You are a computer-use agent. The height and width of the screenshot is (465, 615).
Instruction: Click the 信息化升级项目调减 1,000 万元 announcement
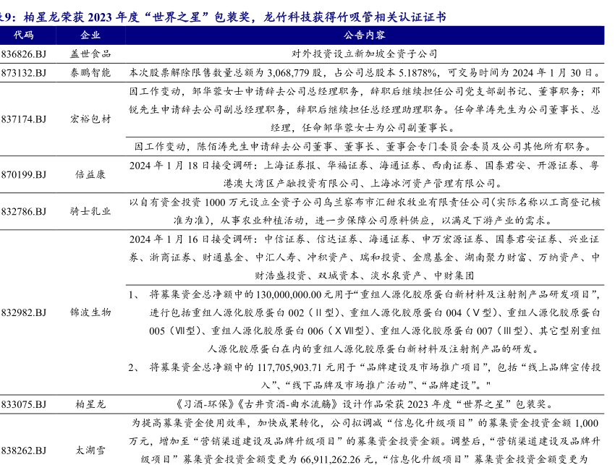click(365, 441)
